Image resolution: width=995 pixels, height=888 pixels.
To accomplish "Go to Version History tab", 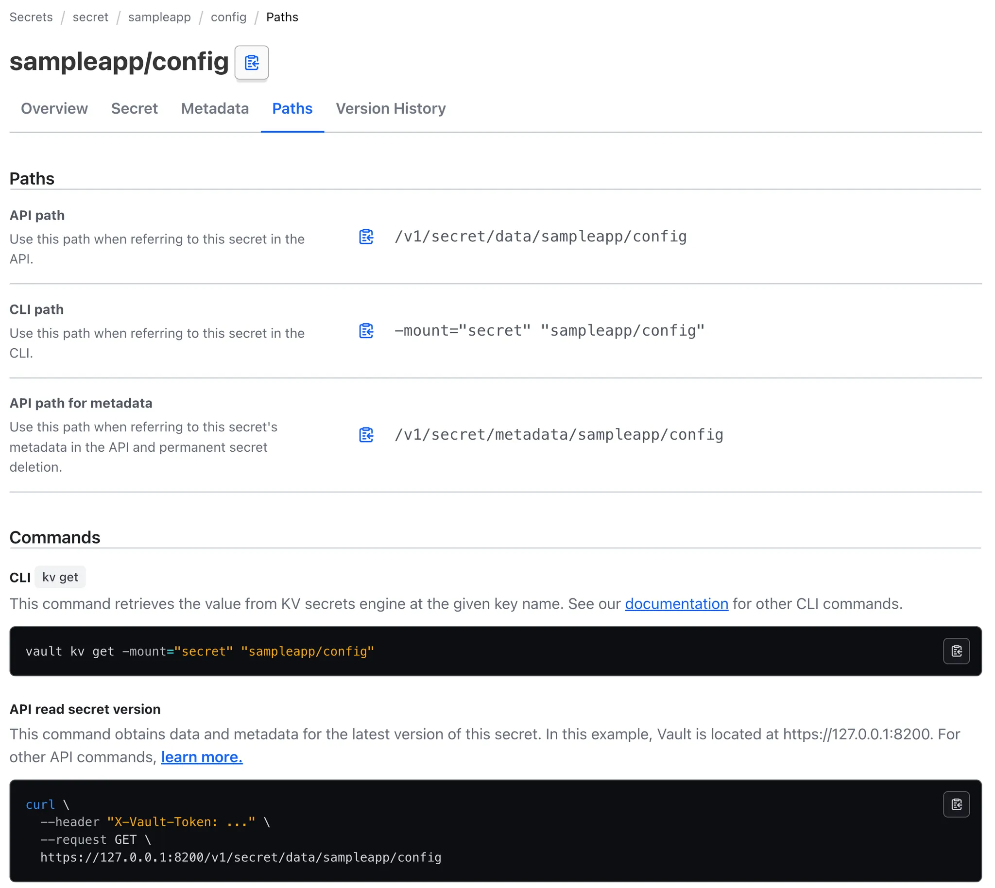I will point(391,108).
